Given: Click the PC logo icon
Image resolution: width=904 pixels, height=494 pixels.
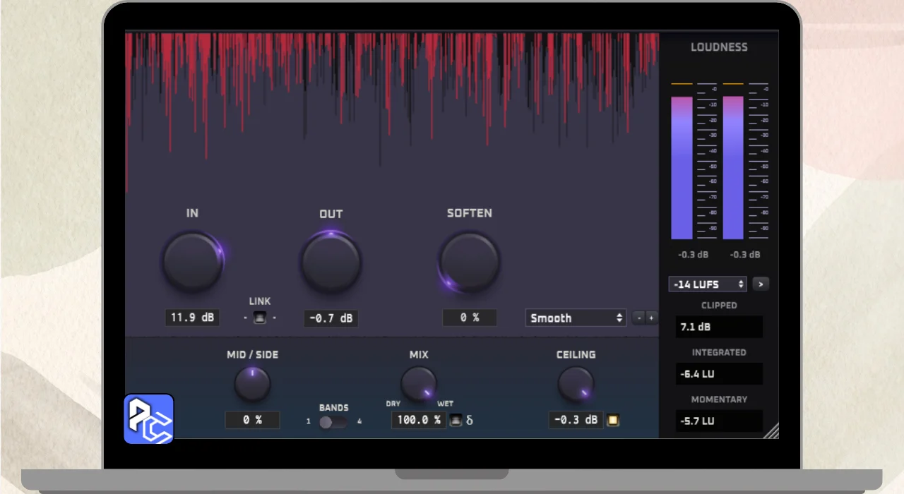Looking at the screenshot, I should tap(149, 419).
